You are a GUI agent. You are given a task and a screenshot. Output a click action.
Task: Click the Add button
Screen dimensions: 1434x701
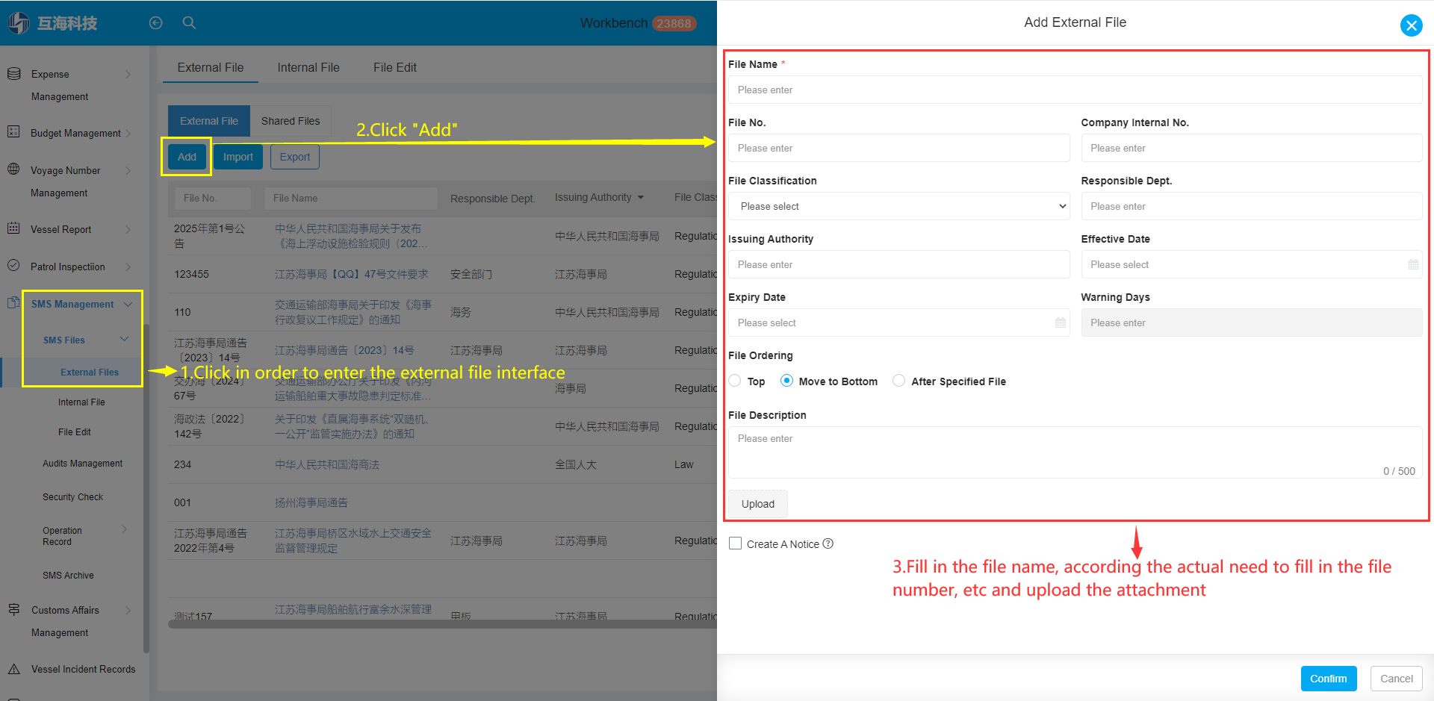coord(187,157)
